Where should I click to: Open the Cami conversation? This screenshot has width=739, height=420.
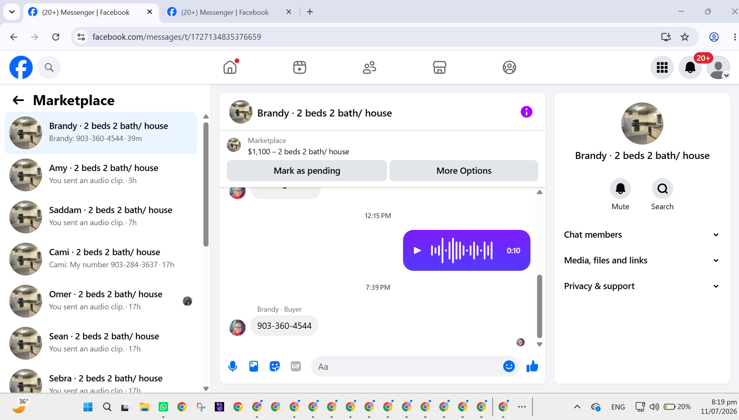(x=101, y=259)
